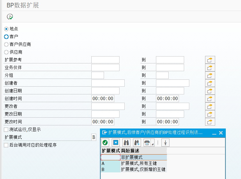Click the 分组 from input field
The image size is (241, 179).
[98, 75]
